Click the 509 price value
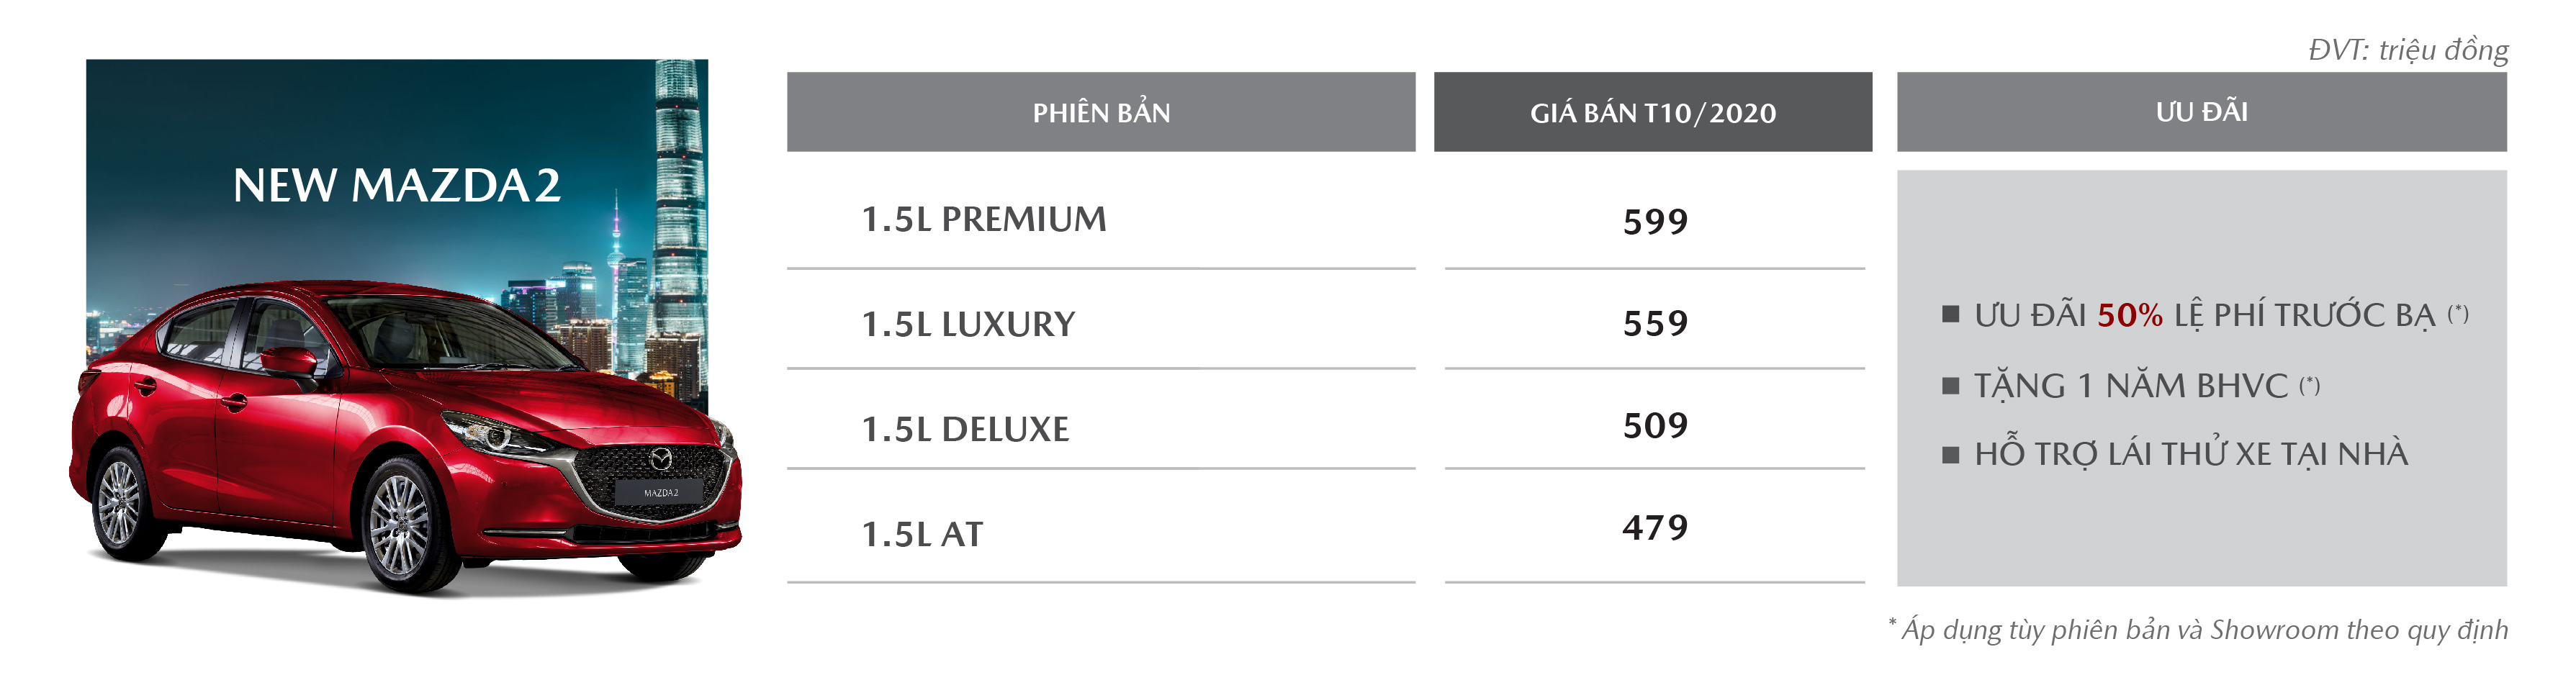Viewport: 2576px width, 675px height. [x=1655, y=425]
